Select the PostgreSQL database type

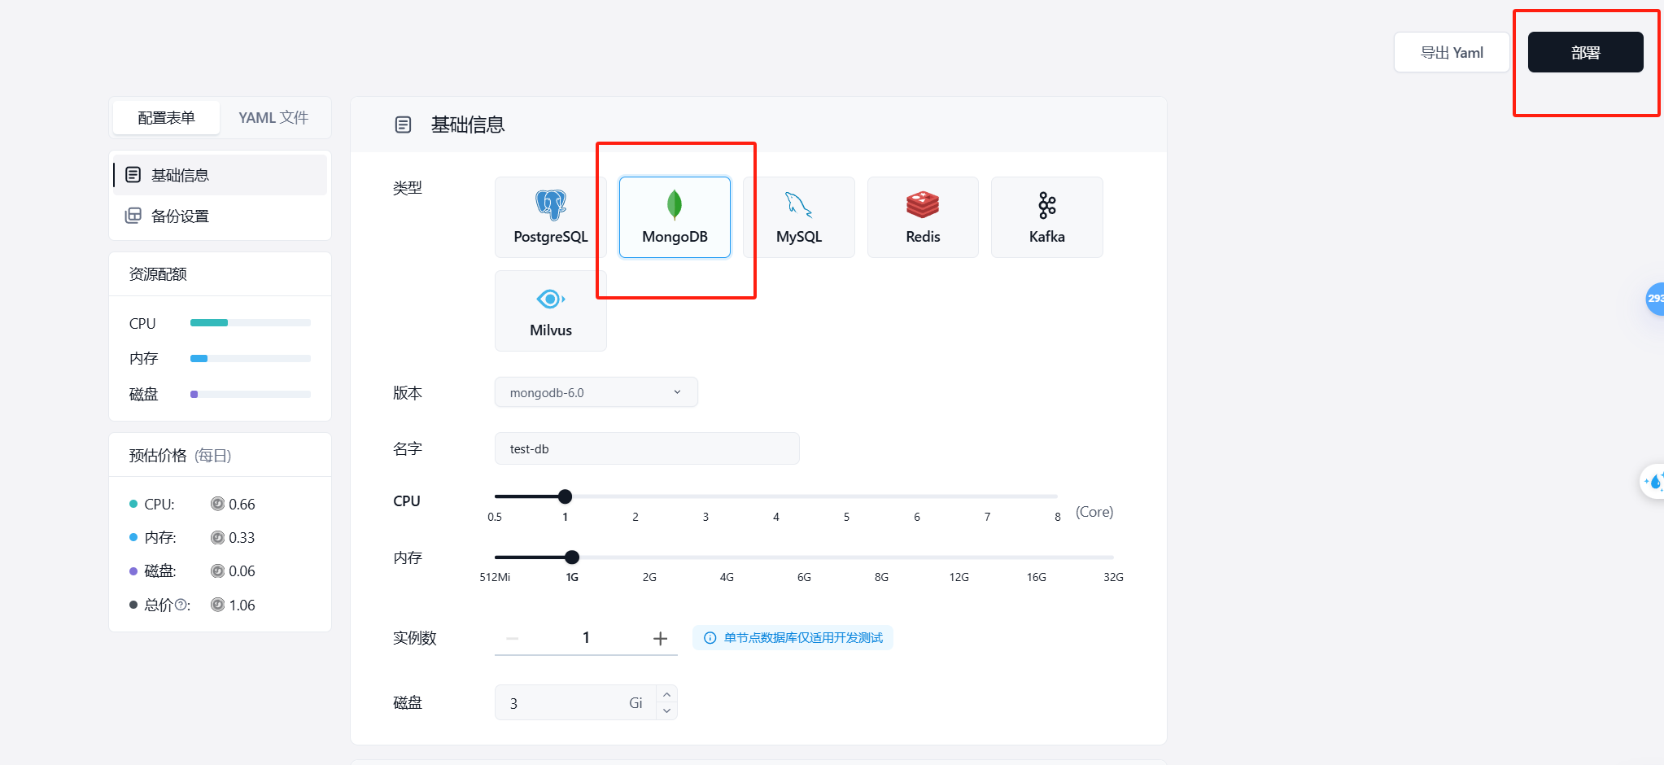(x=551, y=217)
